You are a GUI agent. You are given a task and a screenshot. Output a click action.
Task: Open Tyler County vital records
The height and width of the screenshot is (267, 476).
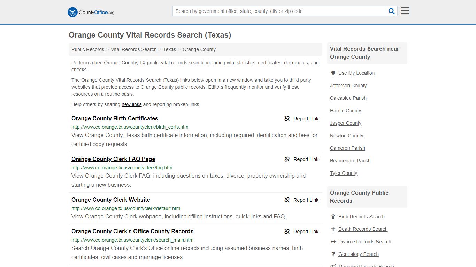[x=344, y=173]
